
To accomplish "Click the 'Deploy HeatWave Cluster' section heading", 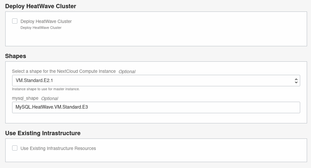I will pyautogui.click(x=41, y=6).
